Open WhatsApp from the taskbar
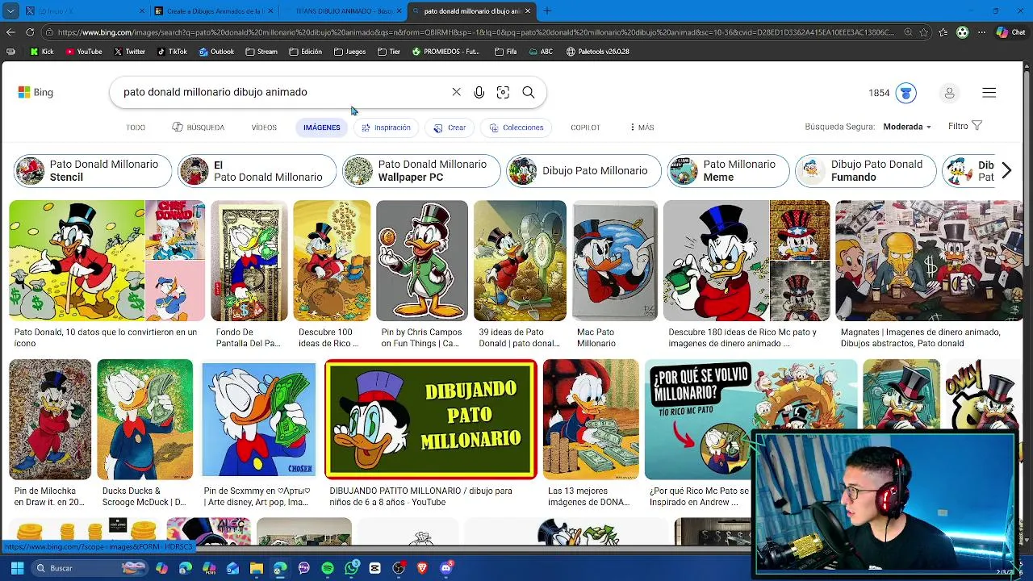 351,568
